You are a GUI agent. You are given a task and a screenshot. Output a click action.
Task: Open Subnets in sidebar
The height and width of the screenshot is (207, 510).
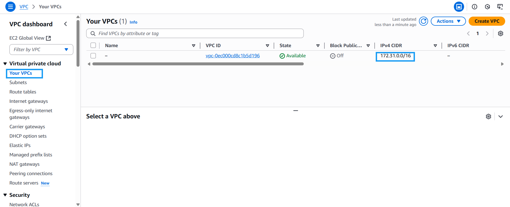click(18, 82)
